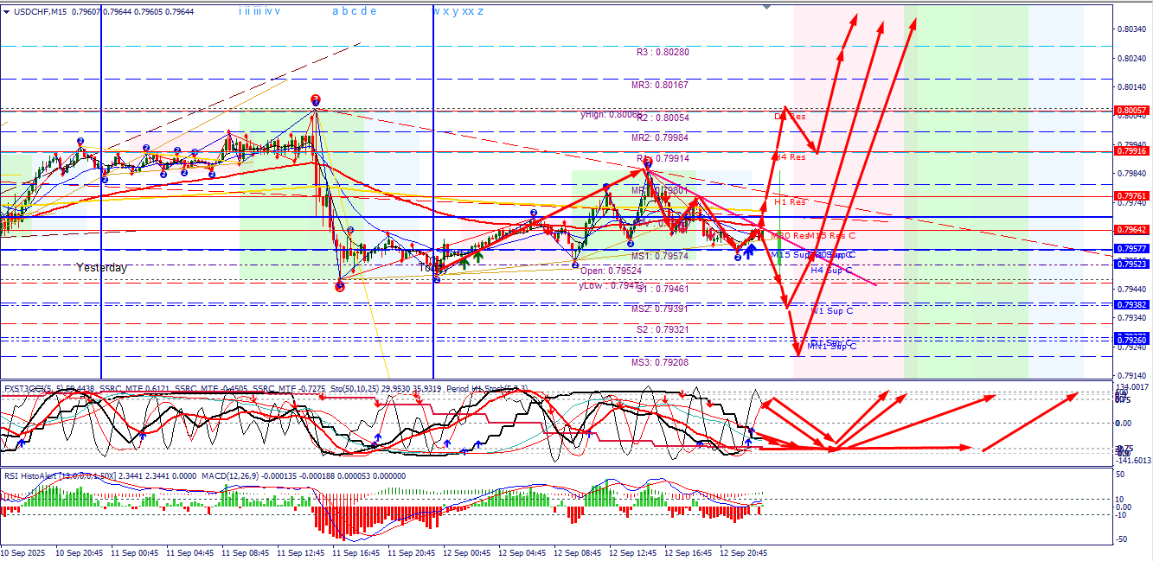Screen dimensions: 1153x561
Task: Click the blue up-arrow signal near latest candles
Action: pyautogui.click(x=749, y=251)
